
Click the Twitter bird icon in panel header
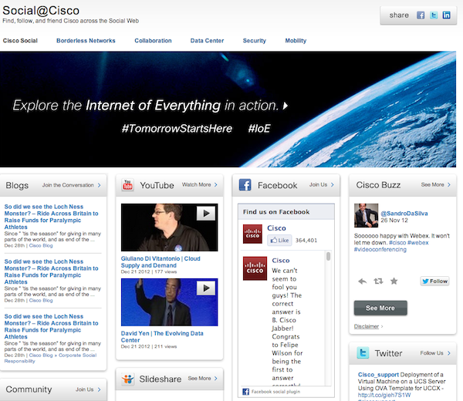pyautogui.click(x=363, y=353)
